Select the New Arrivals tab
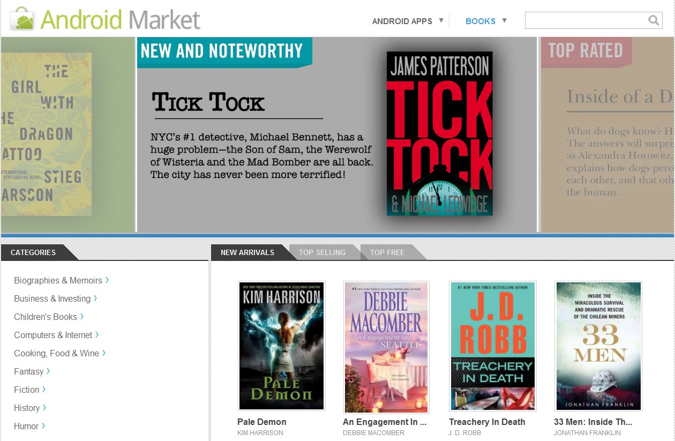 [247, 252]
